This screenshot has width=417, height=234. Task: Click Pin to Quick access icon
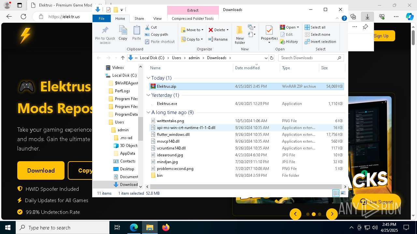[105, 31]
